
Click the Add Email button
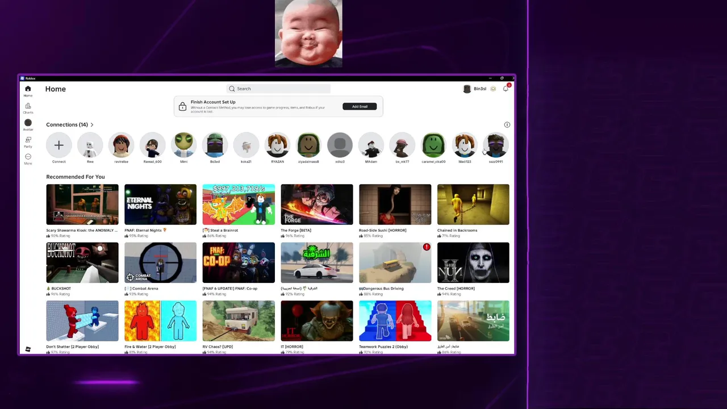coord(360,106)
